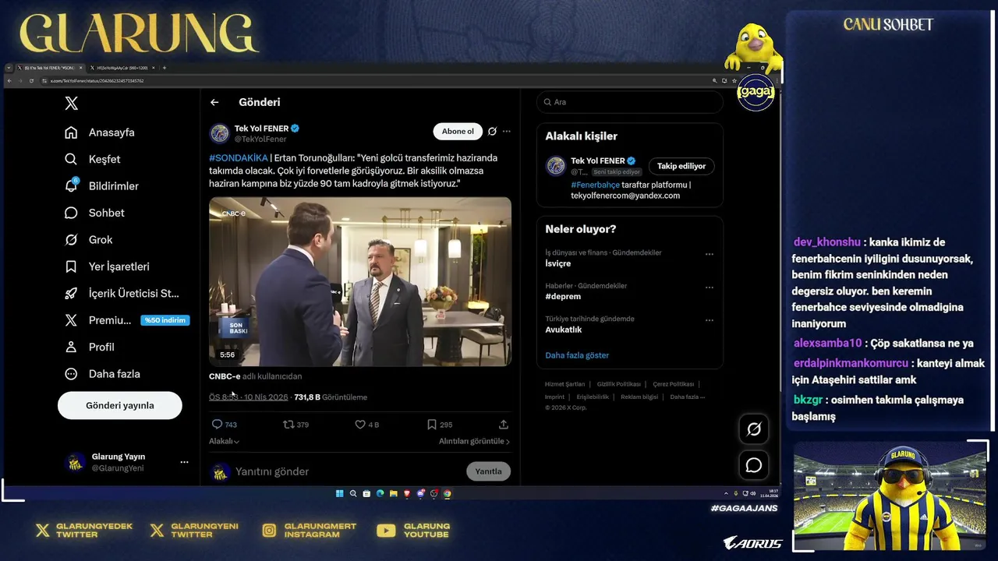Click the reply icon with 743
This screenshot has height=561, width=998.
click(x=224, y=425)
